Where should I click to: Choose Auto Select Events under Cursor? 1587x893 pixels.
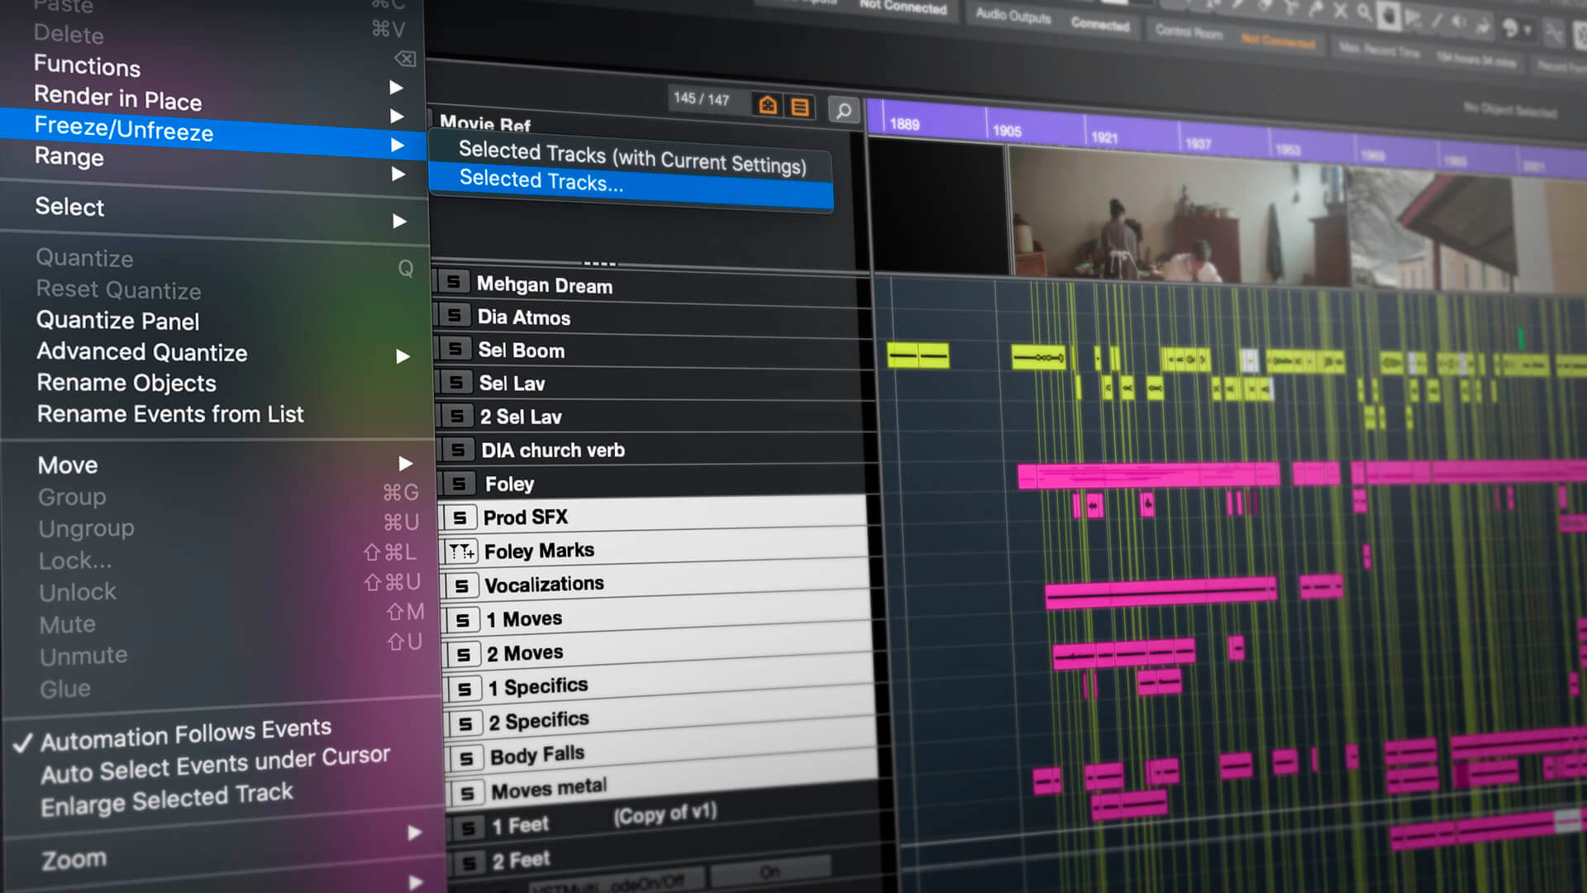tap(215, 765)
